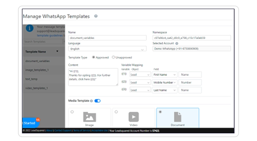Open video_templates_1 from the template list
Screen dimensions: 257x141
[x=37, y=88]
